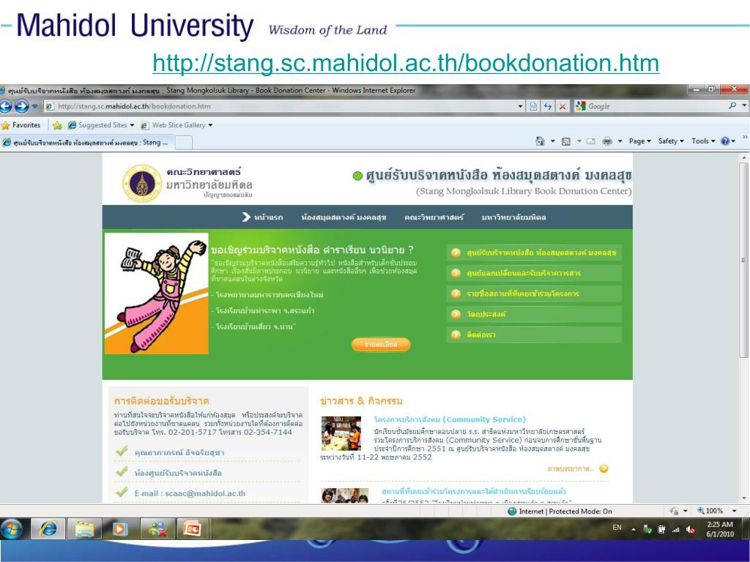This screenshot has width=750, height=562.
Task: Click the volume speaker tray icon
Action: (690, 529)
